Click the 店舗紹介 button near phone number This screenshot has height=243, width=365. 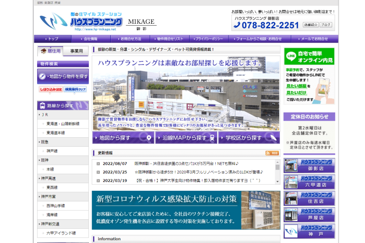pos(310,25)
